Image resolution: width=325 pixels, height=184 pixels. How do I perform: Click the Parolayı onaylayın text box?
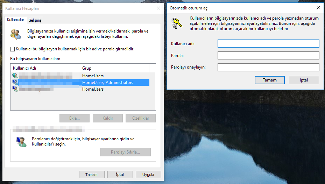coord(268,67)
